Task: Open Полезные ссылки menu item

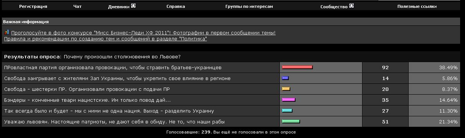Action: tap(417, 6)
